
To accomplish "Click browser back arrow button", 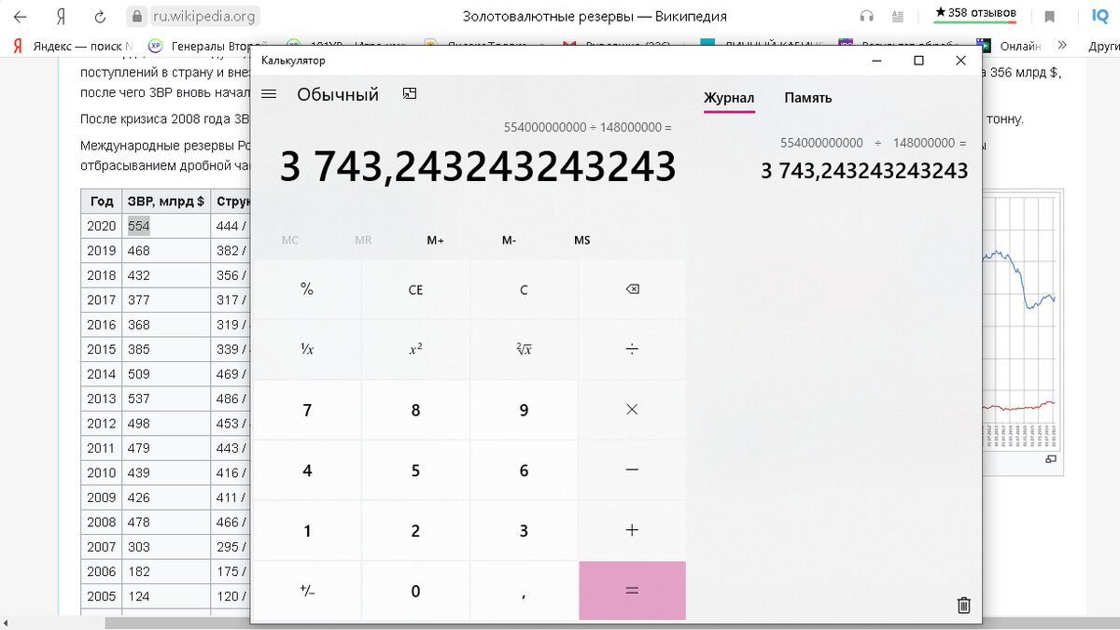I will [x=20, y=16].
